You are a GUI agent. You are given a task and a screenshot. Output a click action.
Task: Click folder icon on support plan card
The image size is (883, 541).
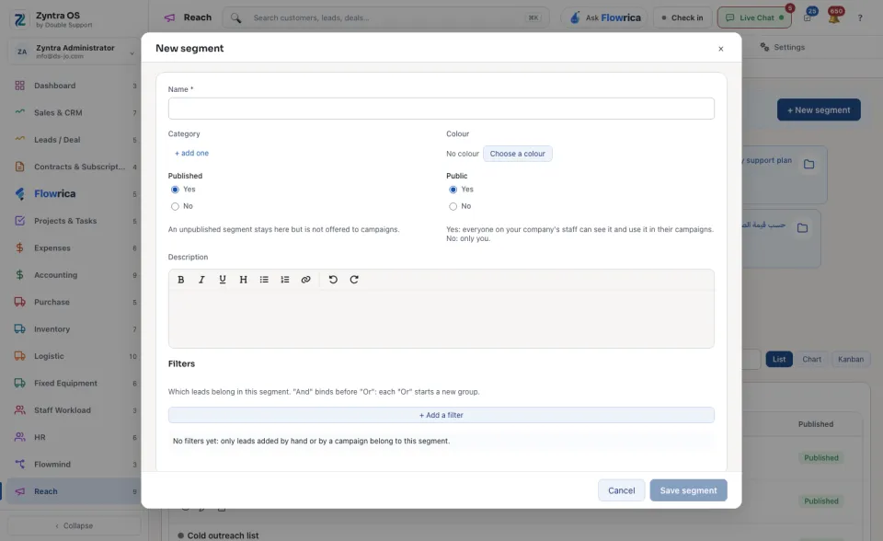pos(809,164)
